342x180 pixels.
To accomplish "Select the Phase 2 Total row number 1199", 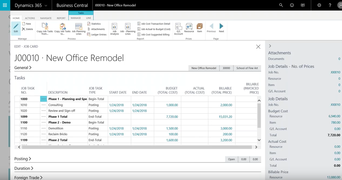I will click(x=24, y=140).
